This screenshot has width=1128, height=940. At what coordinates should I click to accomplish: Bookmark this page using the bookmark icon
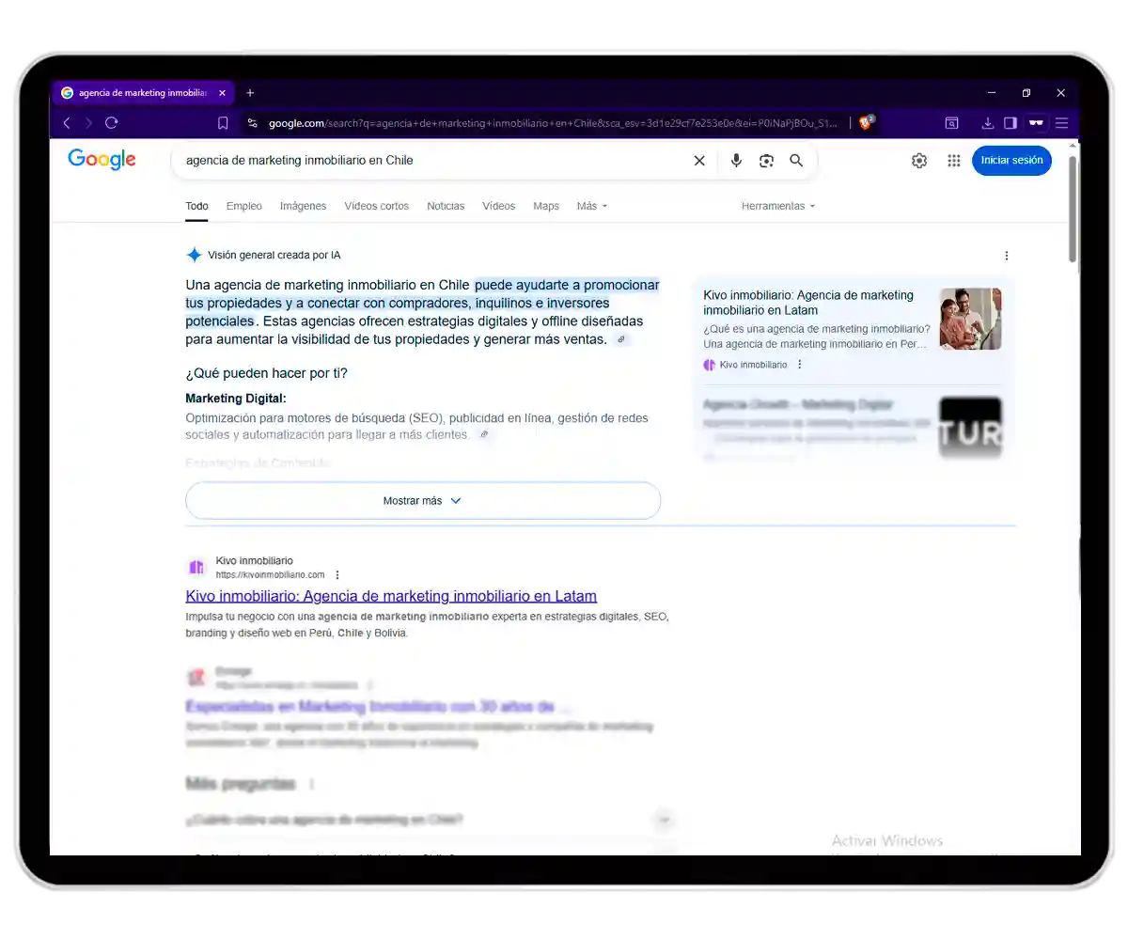[x=223, y=123]
